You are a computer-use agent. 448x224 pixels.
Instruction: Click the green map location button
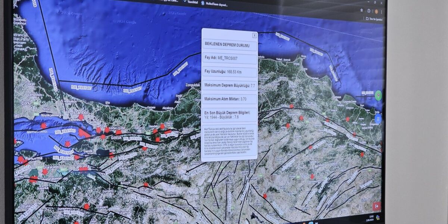(379, 96)
